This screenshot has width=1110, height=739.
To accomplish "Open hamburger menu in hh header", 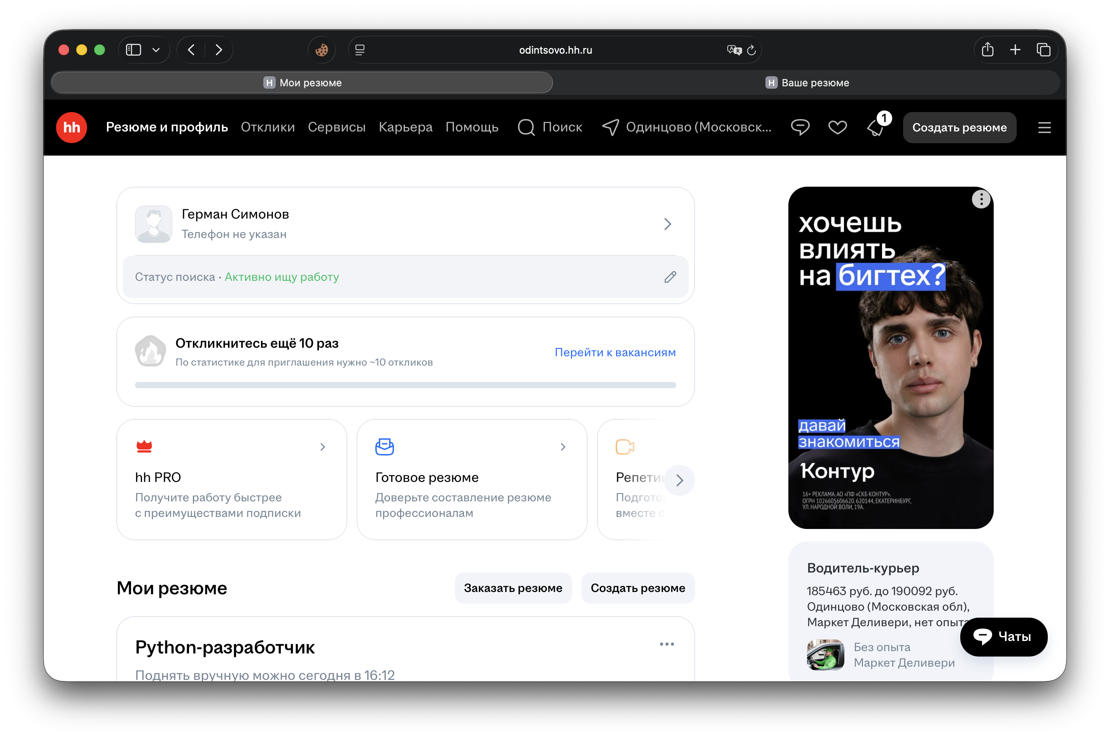I will pyautogui.click(x=1045, y=128).
